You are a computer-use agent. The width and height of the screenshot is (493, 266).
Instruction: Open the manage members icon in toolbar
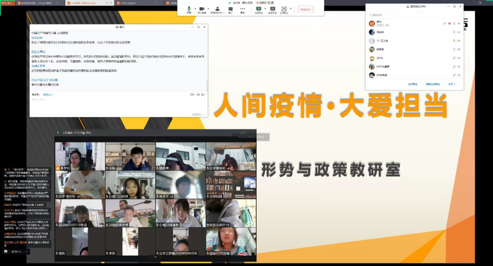point(217,9)
